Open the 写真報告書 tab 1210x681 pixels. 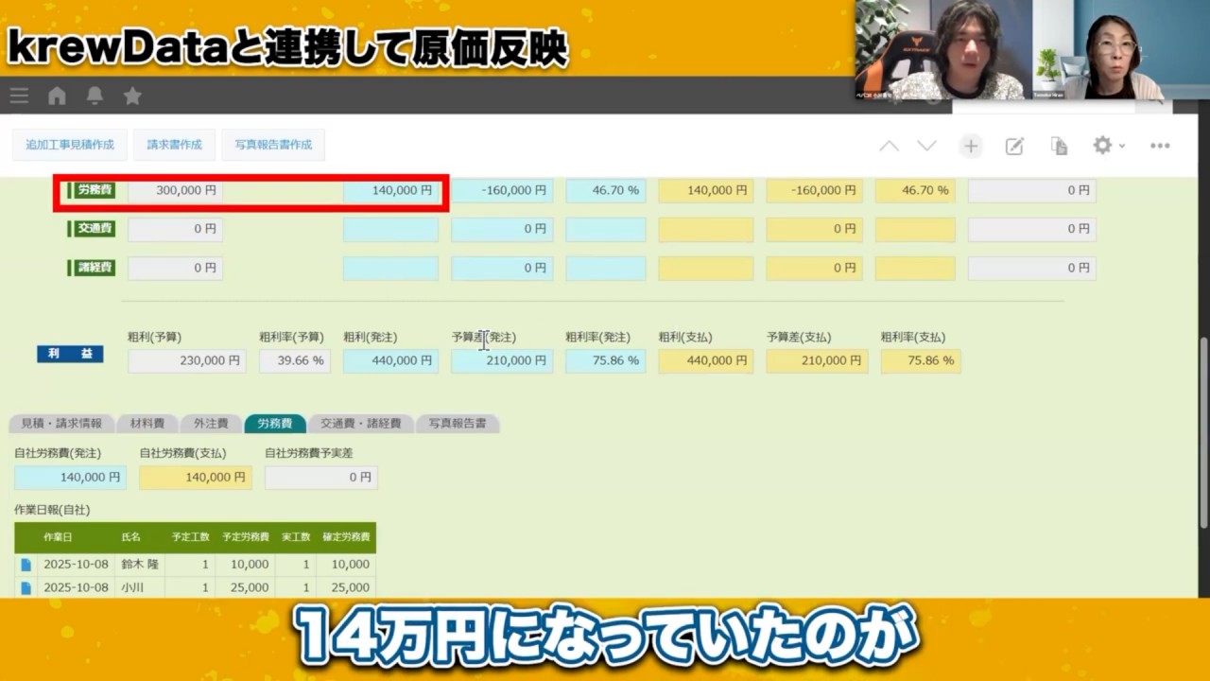(458, 424)
